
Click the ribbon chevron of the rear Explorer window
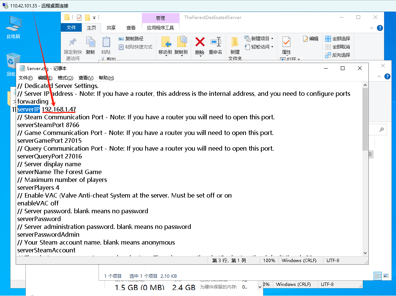(379, 76)
